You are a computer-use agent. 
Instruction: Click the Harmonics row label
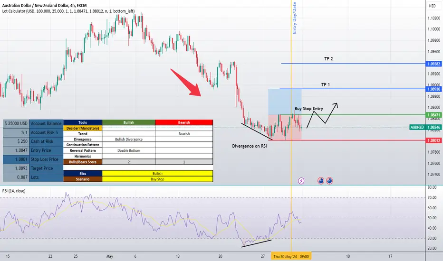[83, 156]
